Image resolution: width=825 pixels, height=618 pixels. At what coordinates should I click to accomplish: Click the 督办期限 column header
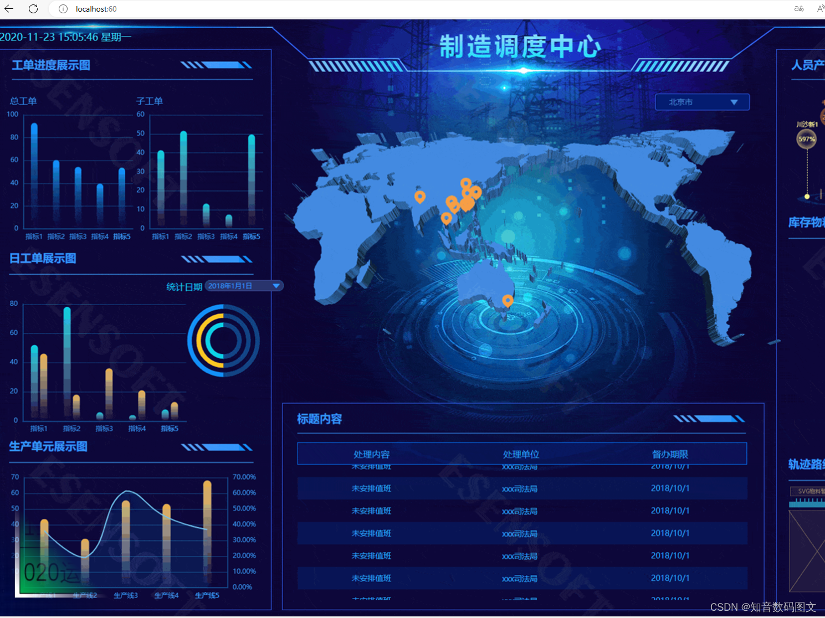tap(670, 454)
